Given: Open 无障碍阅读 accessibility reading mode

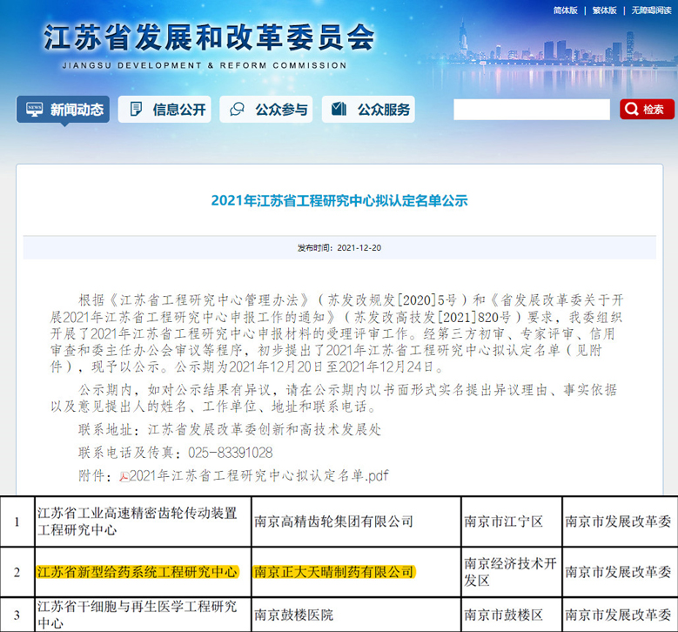Looking at the screenshot, I should (x=650, y=10).
